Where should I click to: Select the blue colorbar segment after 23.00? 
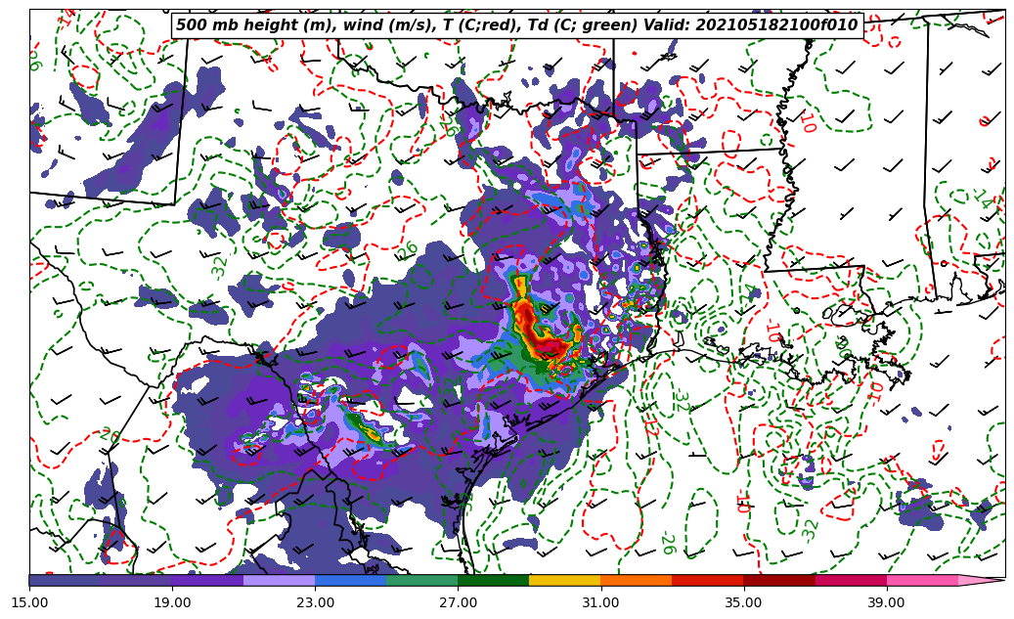[x=350, y=580]
